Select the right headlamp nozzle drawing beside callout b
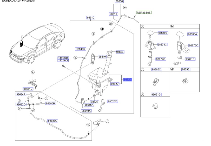 (97, 122)
